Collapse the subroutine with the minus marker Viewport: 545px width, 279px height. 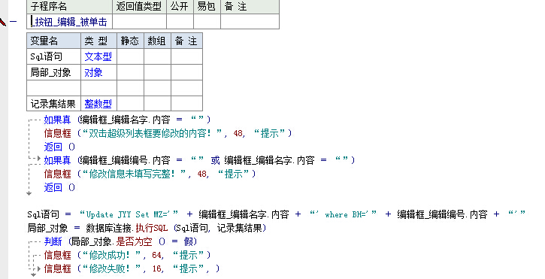(14, 22)
